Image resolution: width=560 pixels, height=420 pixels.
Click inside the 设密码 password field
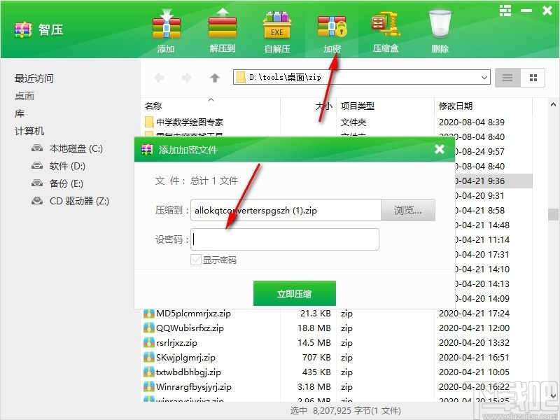point(283,239)
